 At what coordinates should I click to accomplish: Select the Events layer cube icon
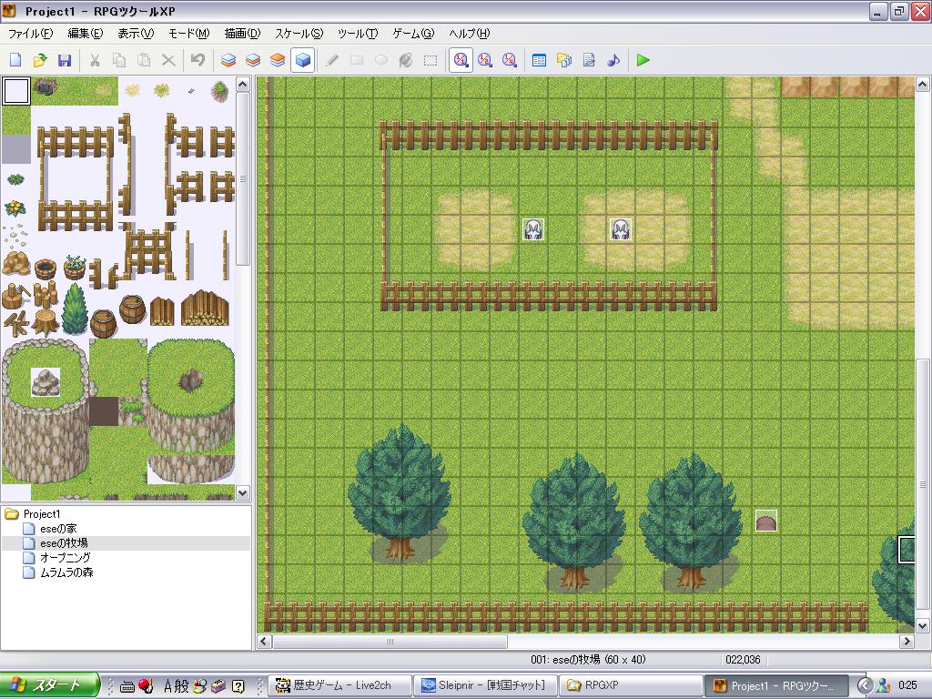(x=302, y=60)
